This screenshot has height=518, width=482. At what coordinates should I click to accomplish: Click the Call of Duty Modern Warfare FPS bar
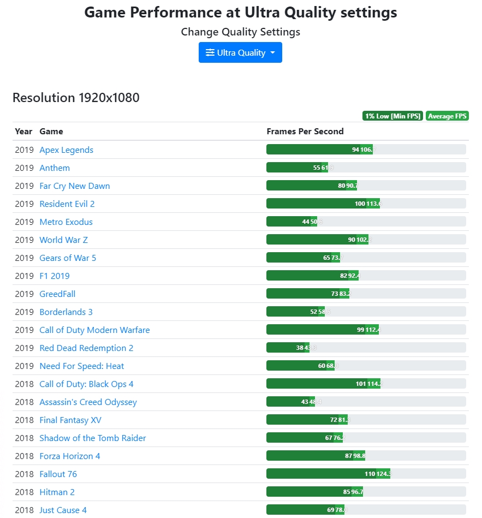click(366, 329)
